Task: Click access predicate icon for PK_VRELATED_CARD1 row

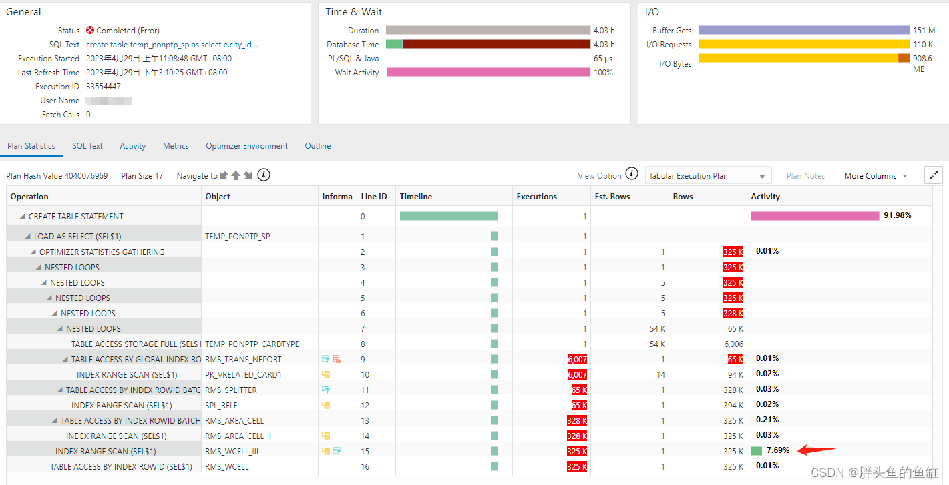Action: point(326,374)
